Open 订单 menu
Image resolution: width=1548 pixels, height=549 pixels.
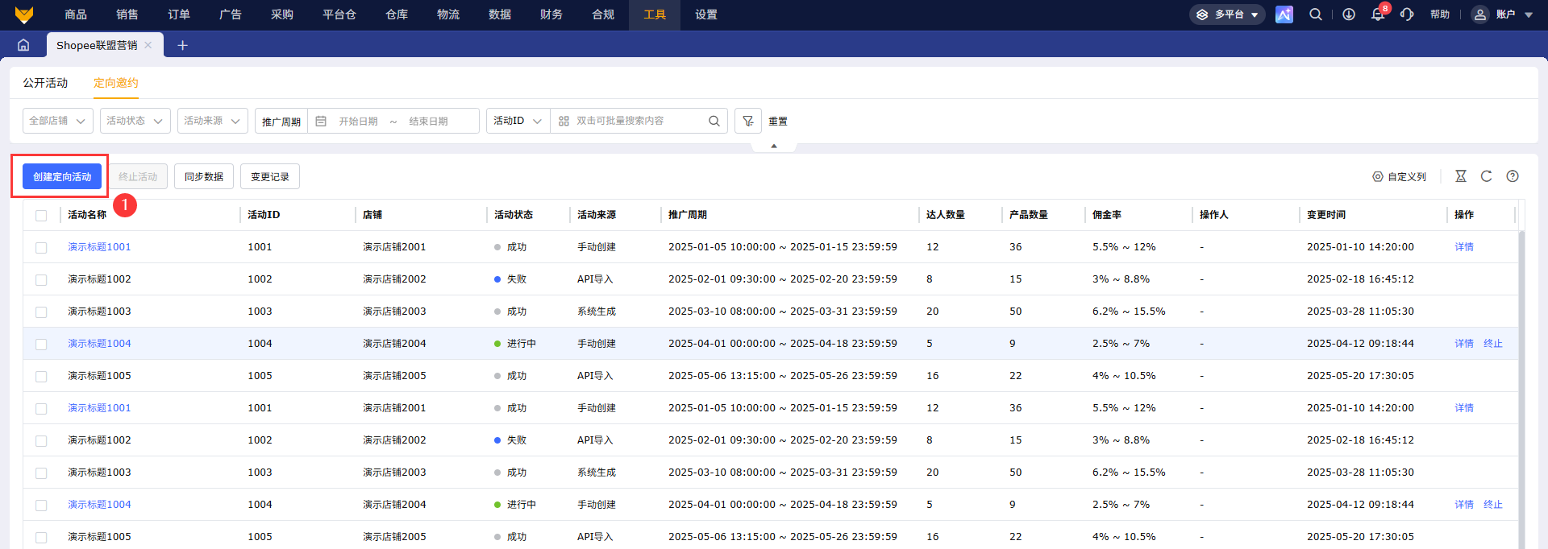pyautogui.click(x=179, y=14)
